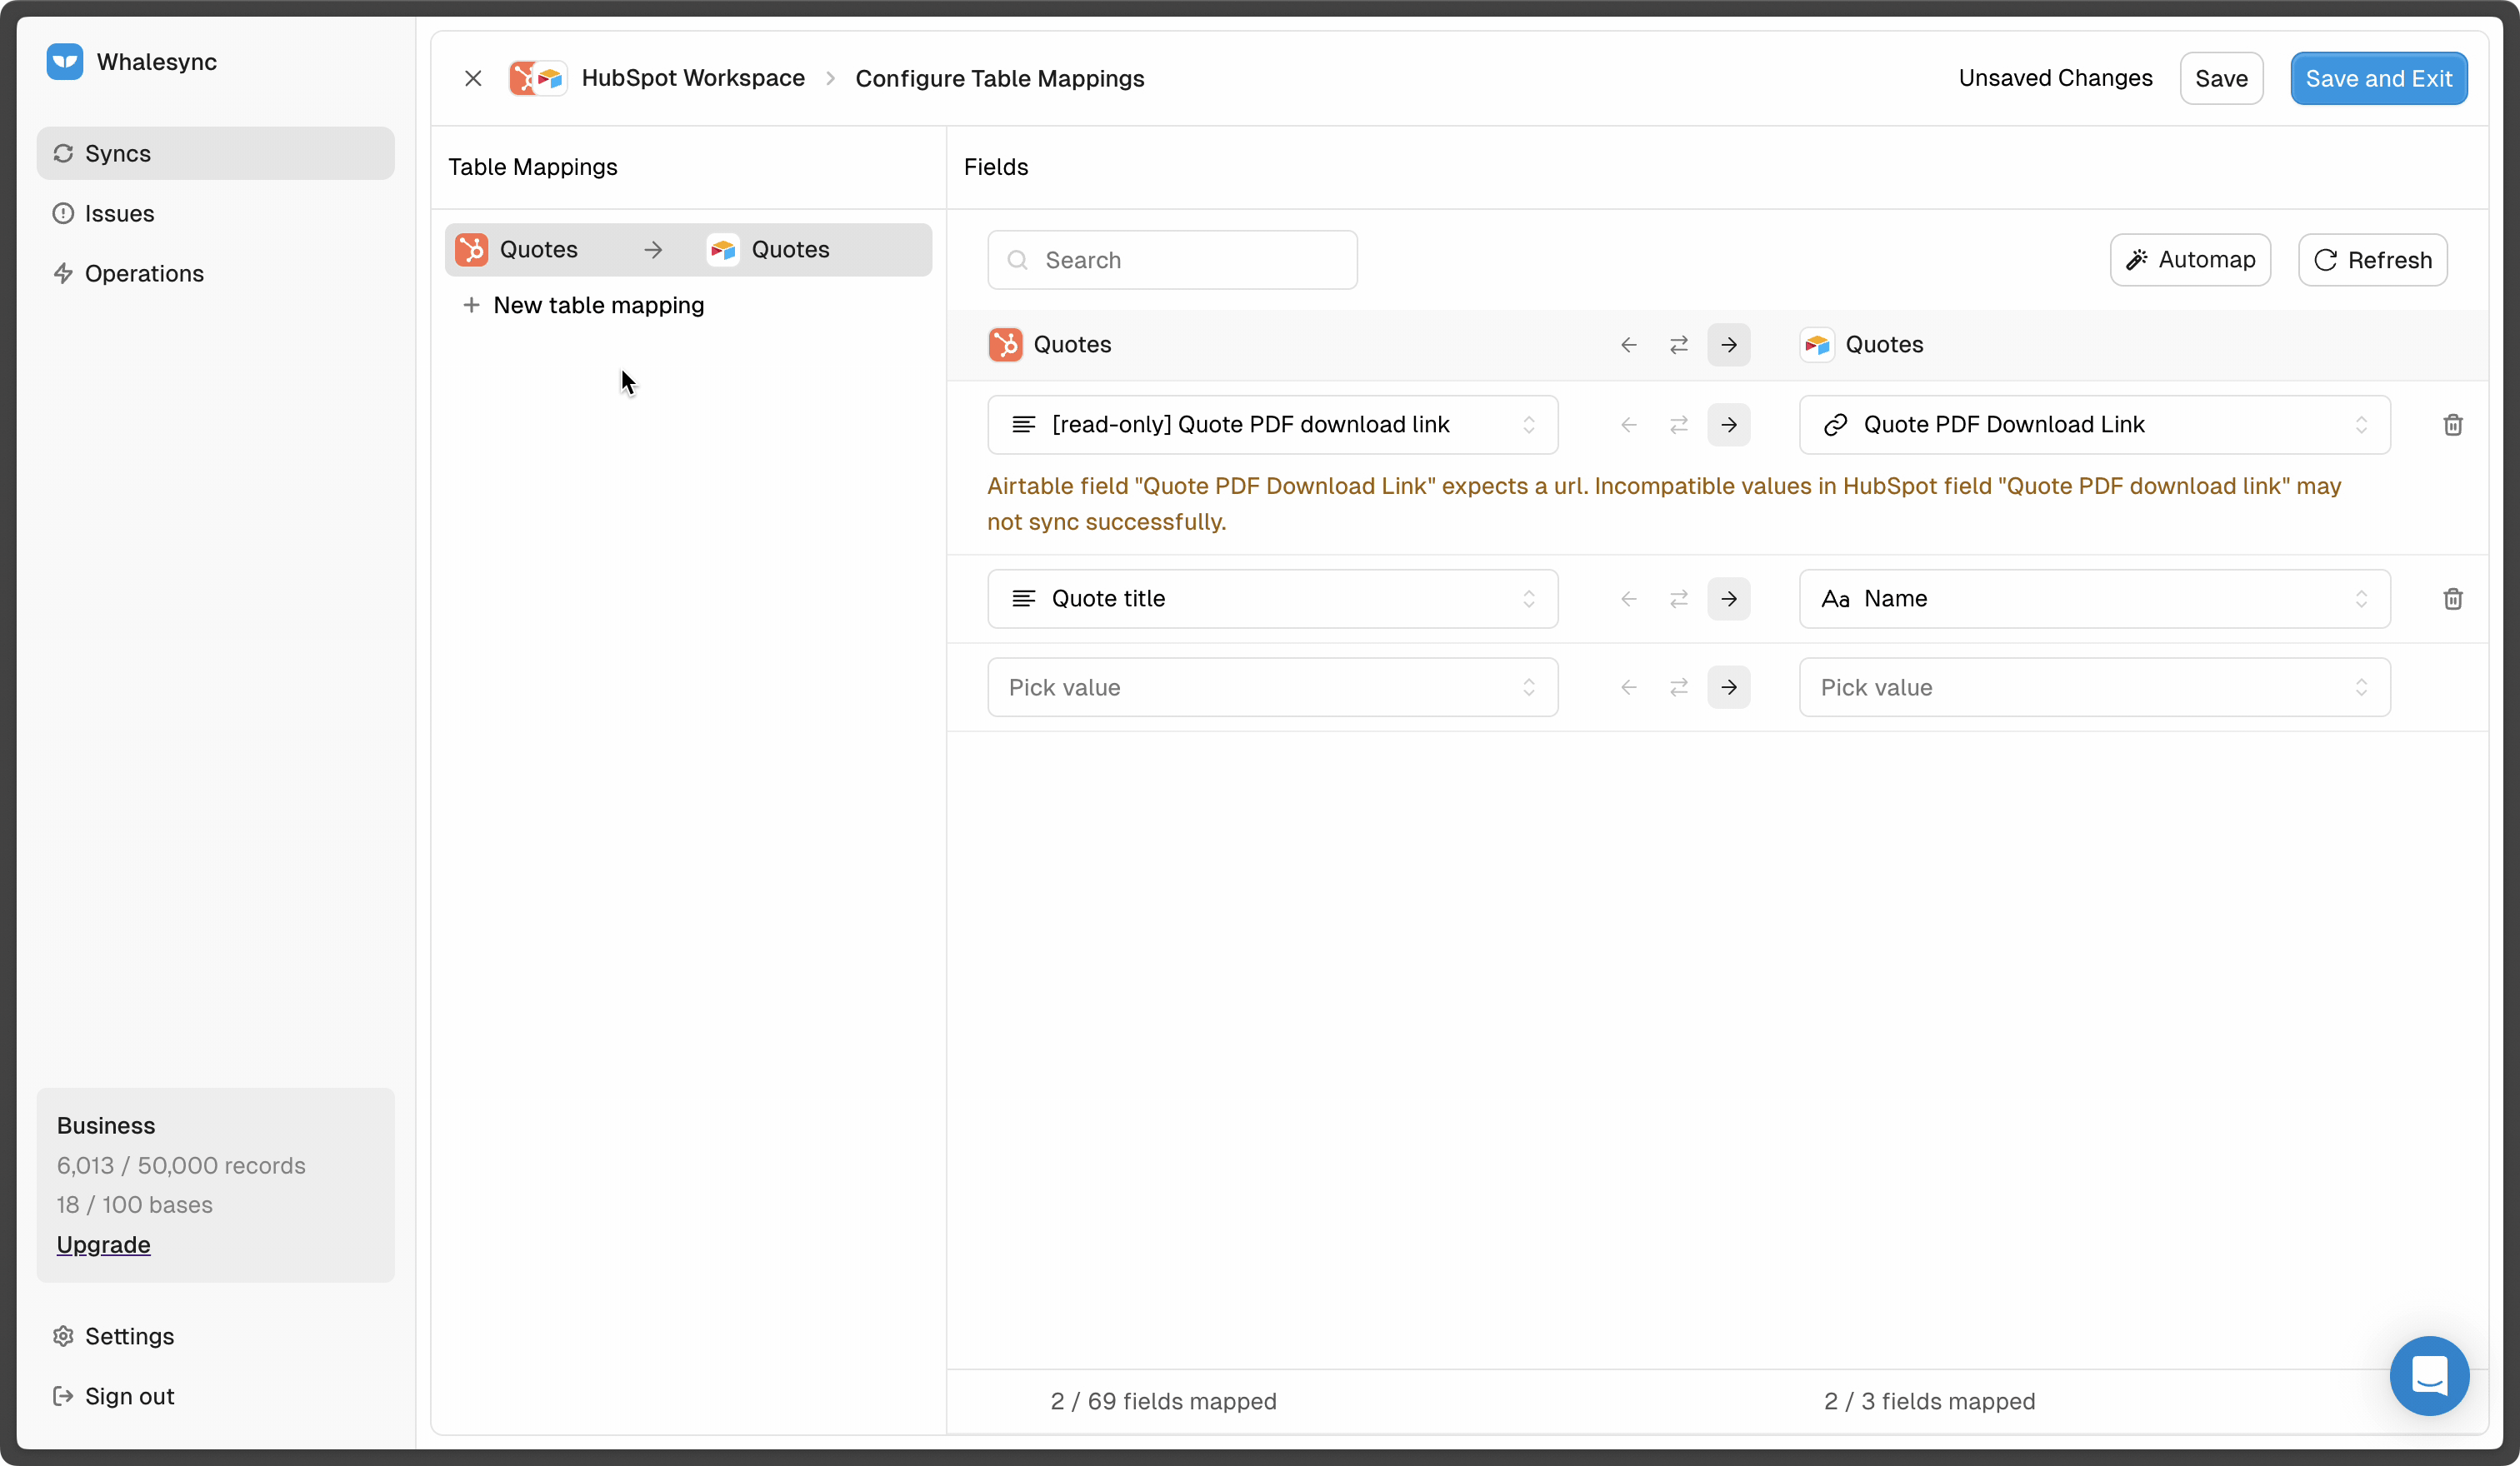Click the Whalesync logo icon
This screenshot has height=1466, width=2520.
tap(65, 62)
